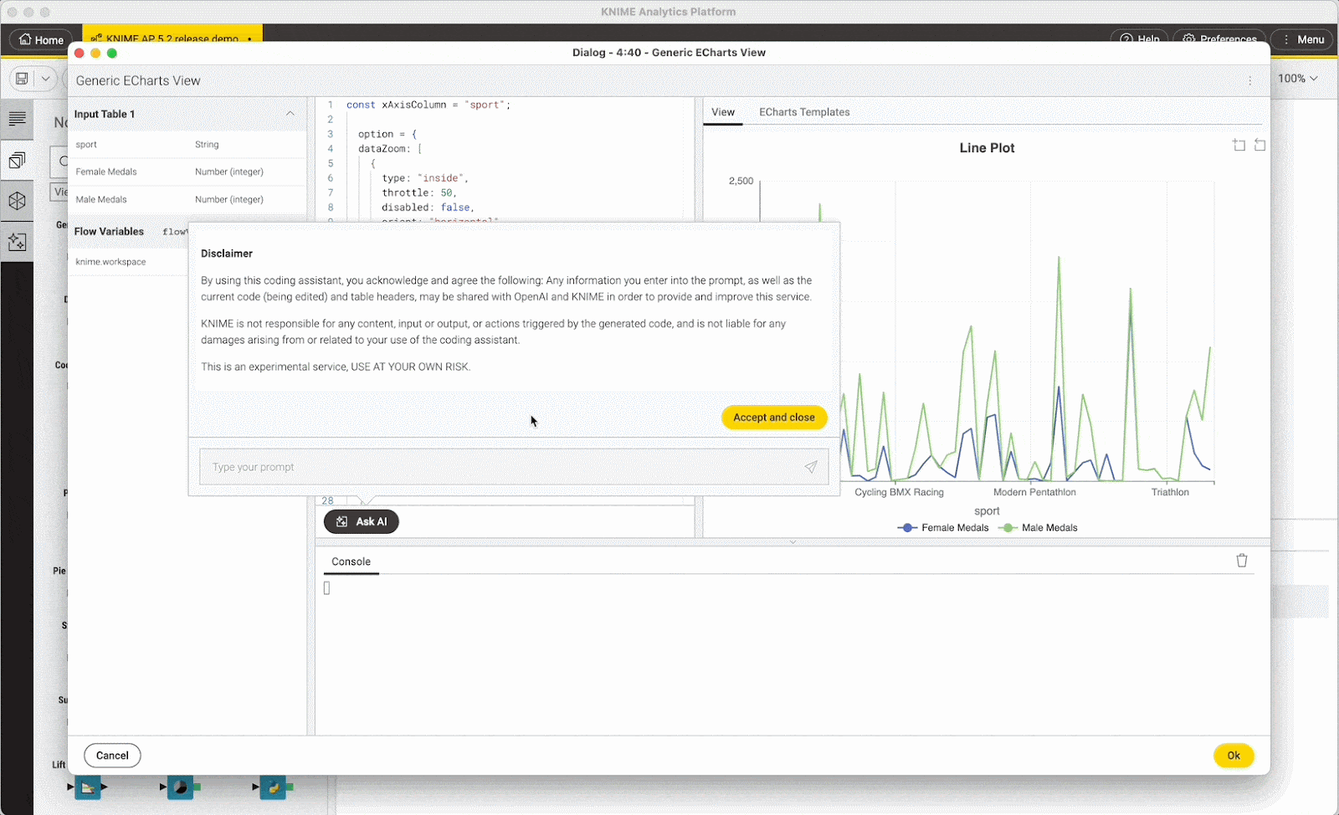Confirm dialog with Ok button
The height and width of the screenshot is (815, 1339).
coord(1234,756)
